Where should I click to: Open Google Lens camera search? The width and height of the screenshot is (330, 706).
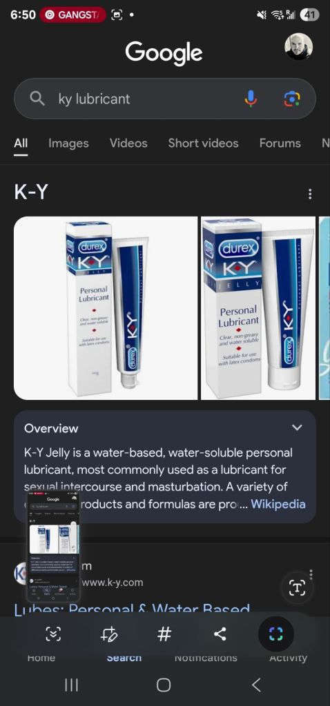(291, 98)
